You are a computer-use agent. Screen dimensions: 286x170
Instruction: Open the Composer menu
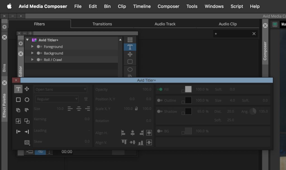[168, 6]
